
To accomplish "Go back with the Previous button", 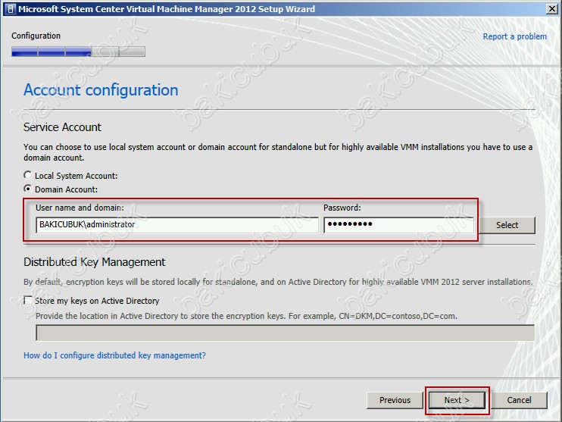I will (395, 400).
